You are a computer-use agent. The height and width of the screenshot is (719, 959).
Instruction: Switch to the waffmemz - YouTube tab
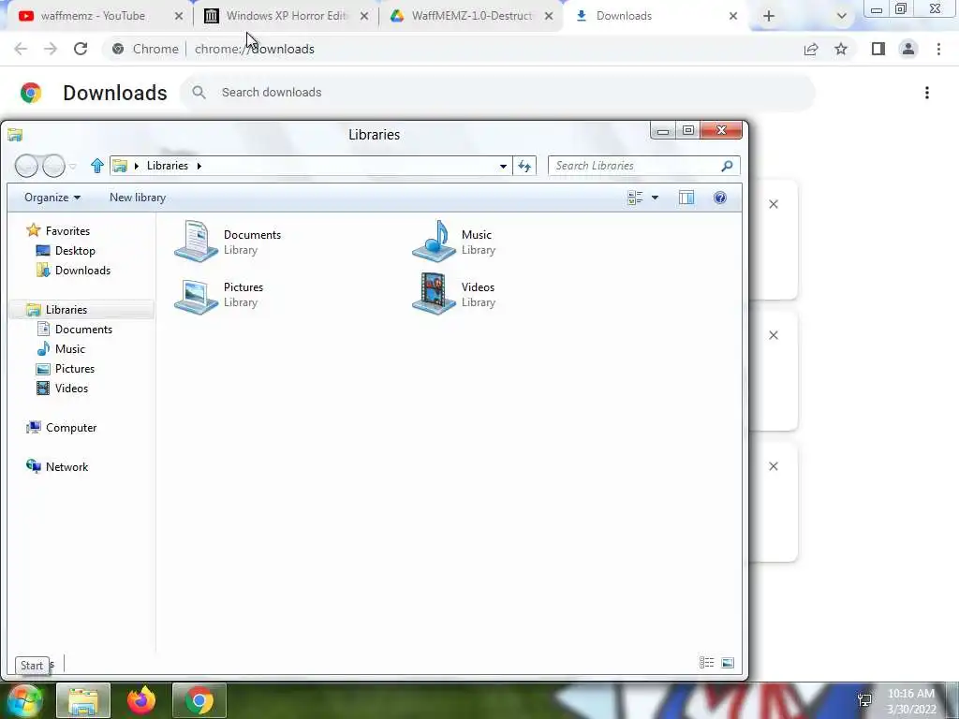click(x=92, y=16)
